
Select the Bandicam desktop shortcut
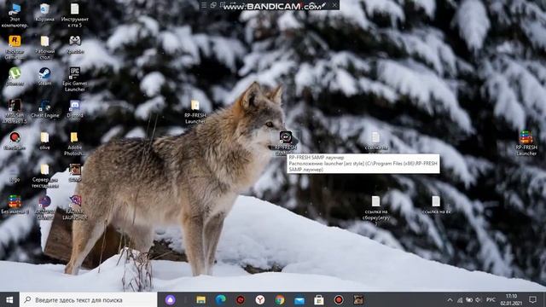(x=15, y=141)
